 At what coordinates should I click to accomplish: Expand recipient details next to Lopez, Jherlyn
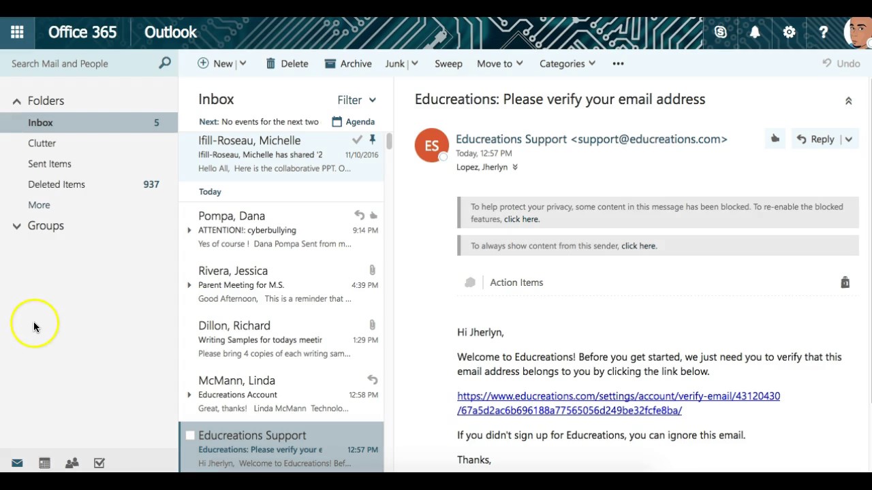pos(515,167)
